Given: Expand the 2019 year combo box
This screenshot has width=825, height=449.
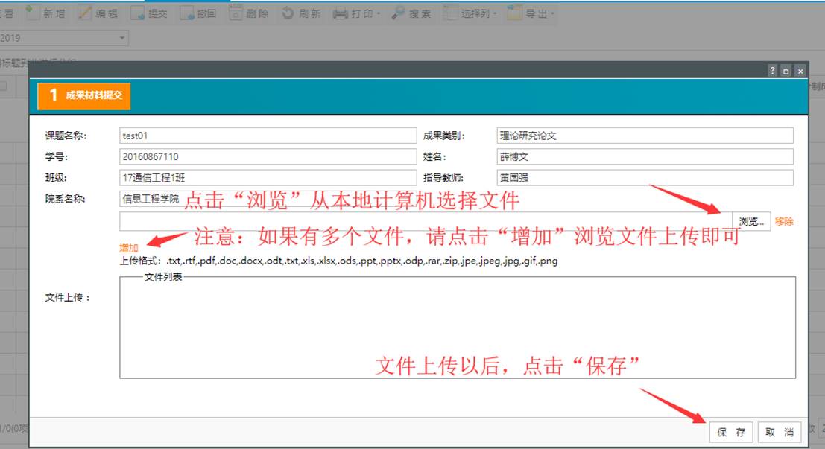Looking at the screenshot, I should [x=122, y=38].
